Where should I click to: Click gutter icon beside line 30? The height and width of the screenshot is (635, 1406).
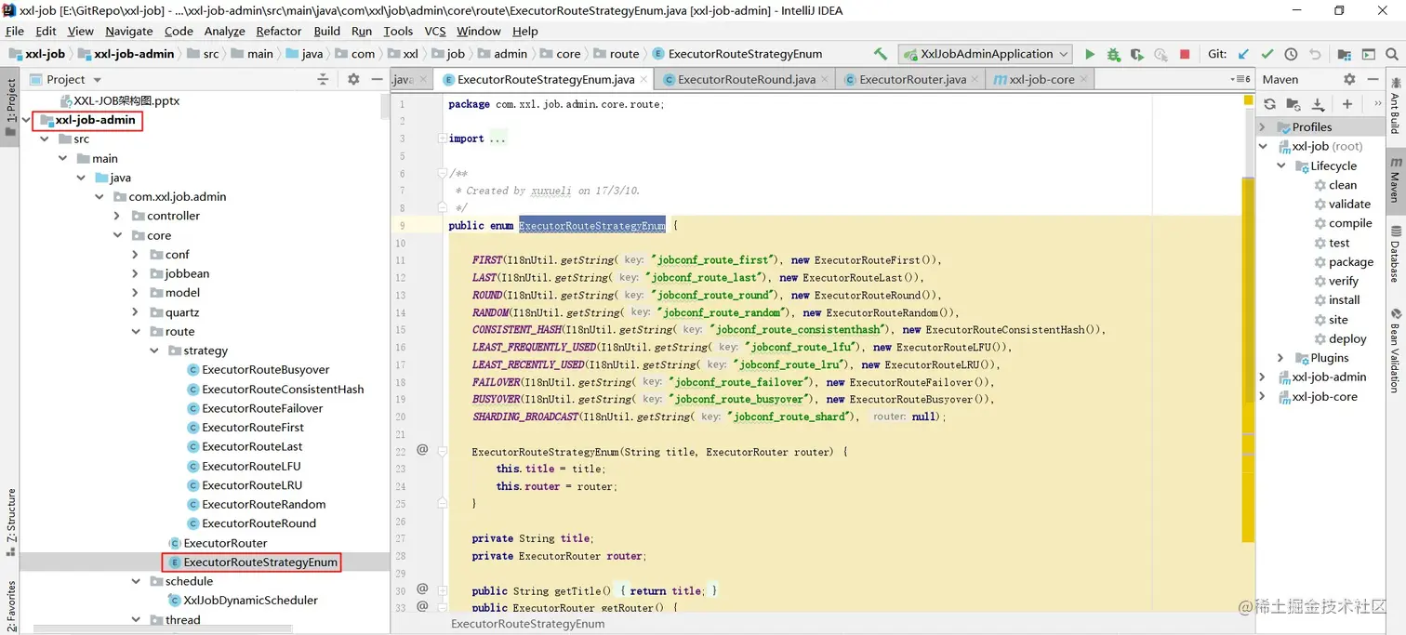point(422,589)
